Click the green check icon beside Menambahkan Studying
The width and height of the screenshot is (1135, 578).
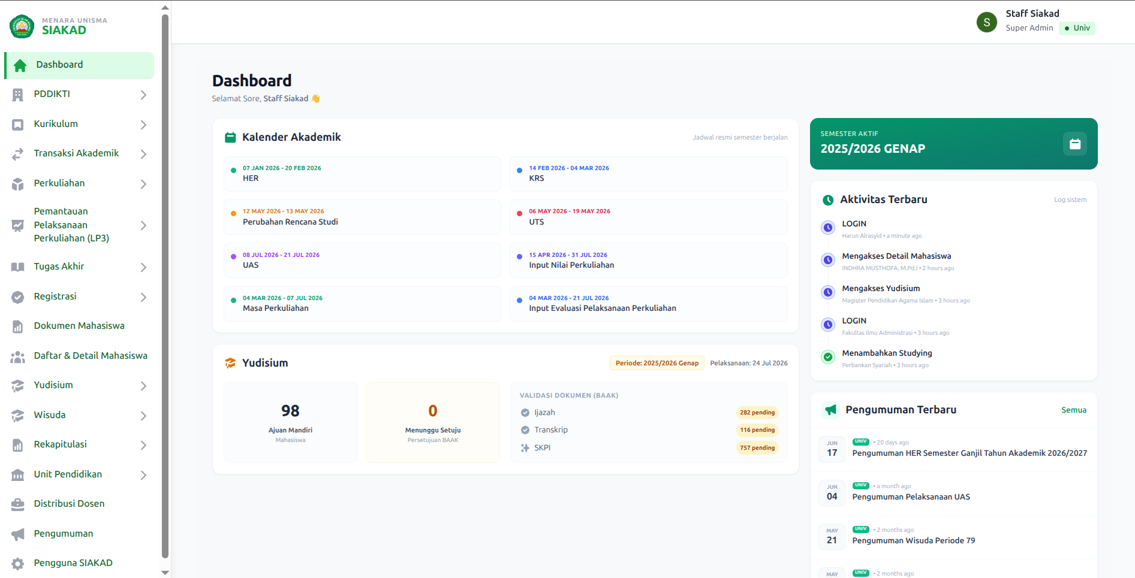(x=828, y=357)
